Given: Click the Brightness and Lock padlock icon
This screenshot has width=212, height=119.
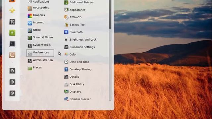Looking at the screenshot, I should 66,39.
